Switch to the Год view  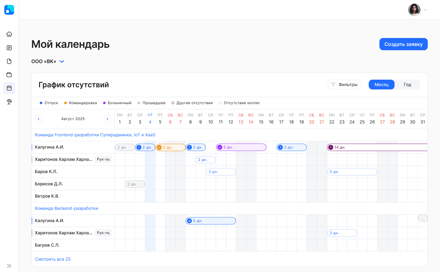[407, 85]
